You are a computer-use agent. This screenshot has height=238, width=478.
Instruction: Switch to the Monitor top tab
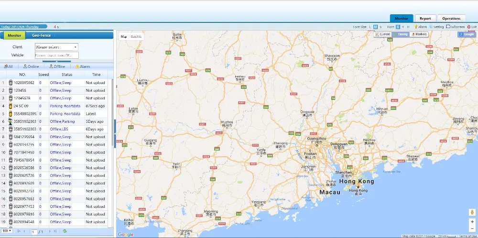[x=401, y=19]
